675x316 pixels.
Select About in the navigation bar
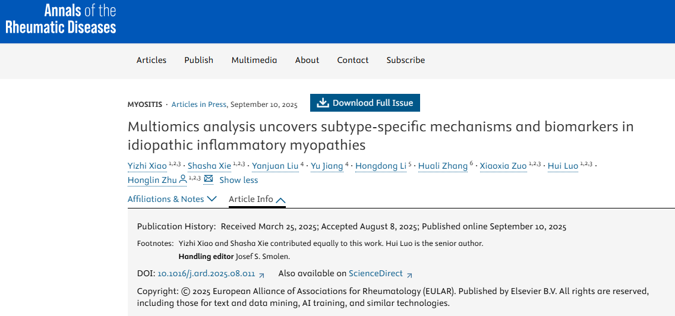[x=307, y=60]
